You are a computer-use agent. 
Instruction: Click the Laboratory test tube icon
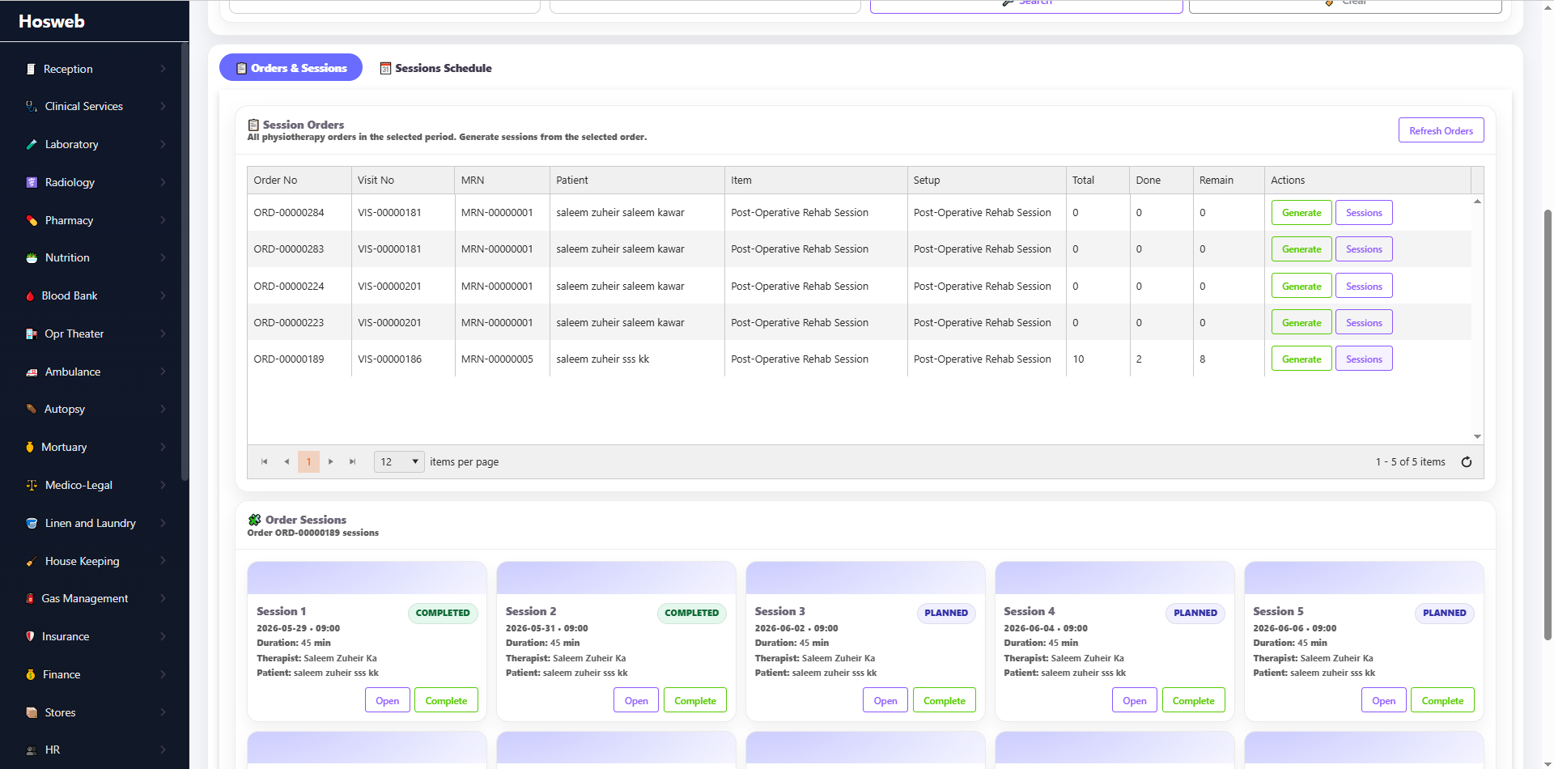pos(32,144)
